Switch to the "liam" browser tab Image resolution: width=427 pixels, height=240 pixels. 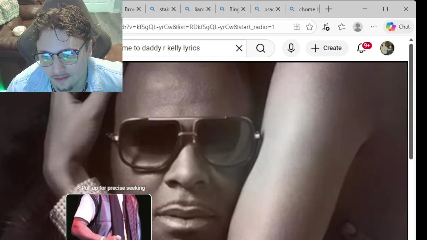198,9
